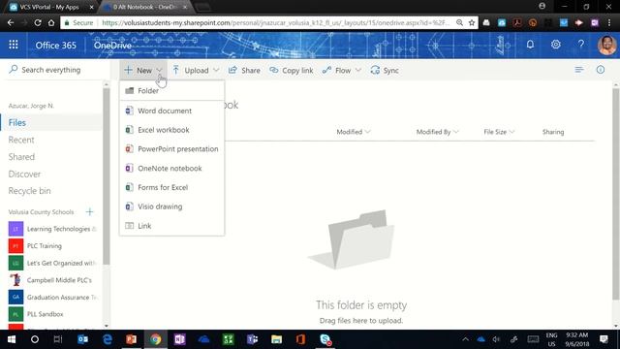Expand the Upload dropdown
The height and width of the screenshot is (349, 620).
(216, 70)
